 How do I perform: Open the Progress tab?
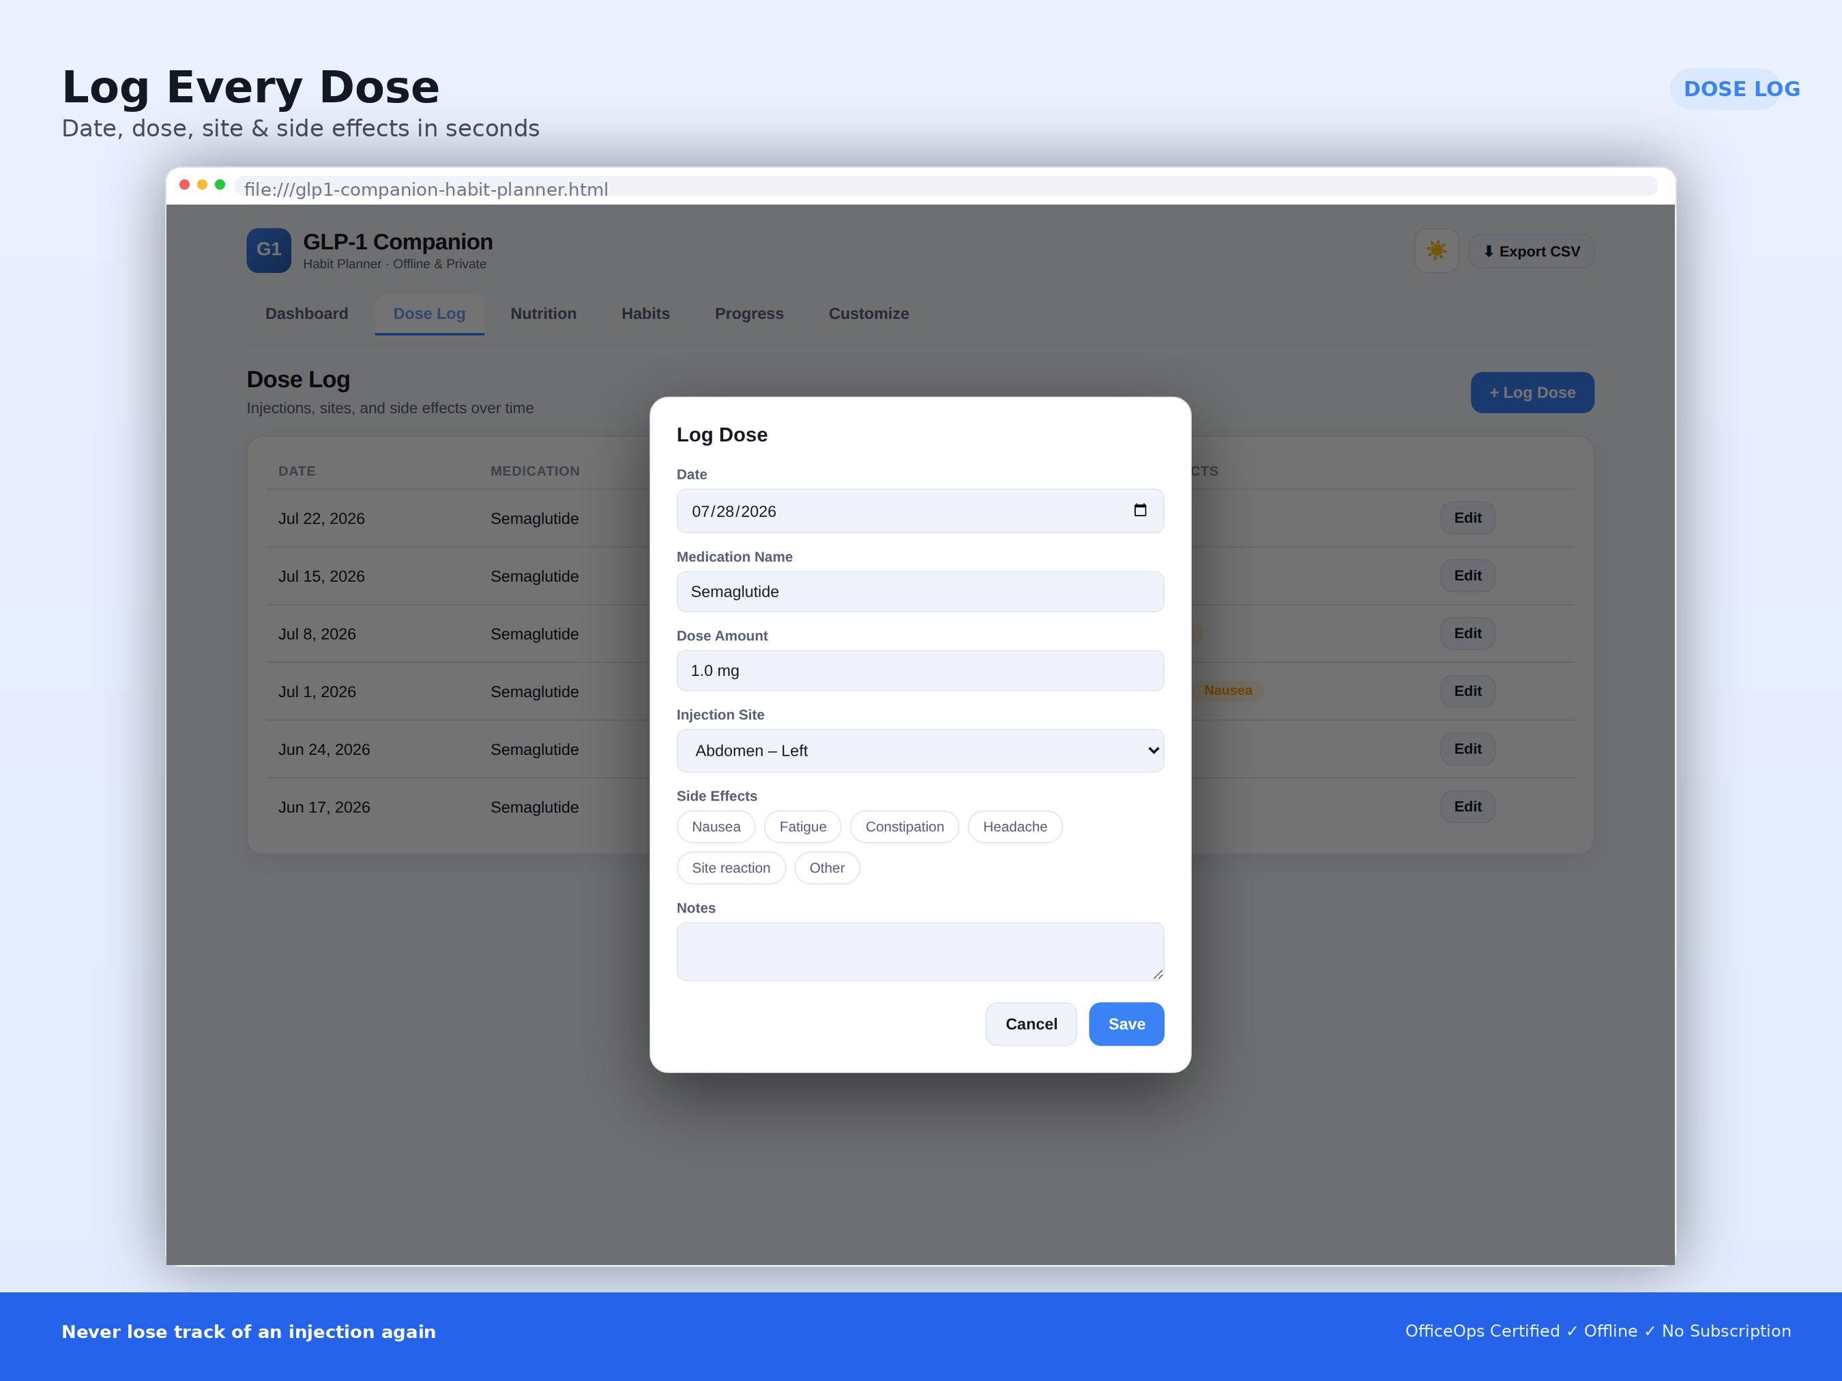[x=748, y=314]
